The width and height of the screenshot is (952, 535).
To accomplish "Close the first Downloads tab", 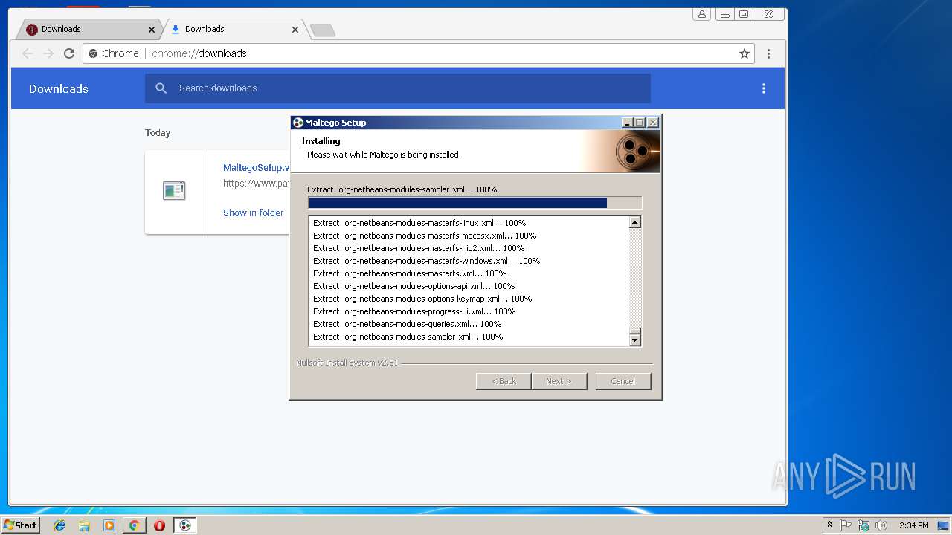I will point(152,30).
